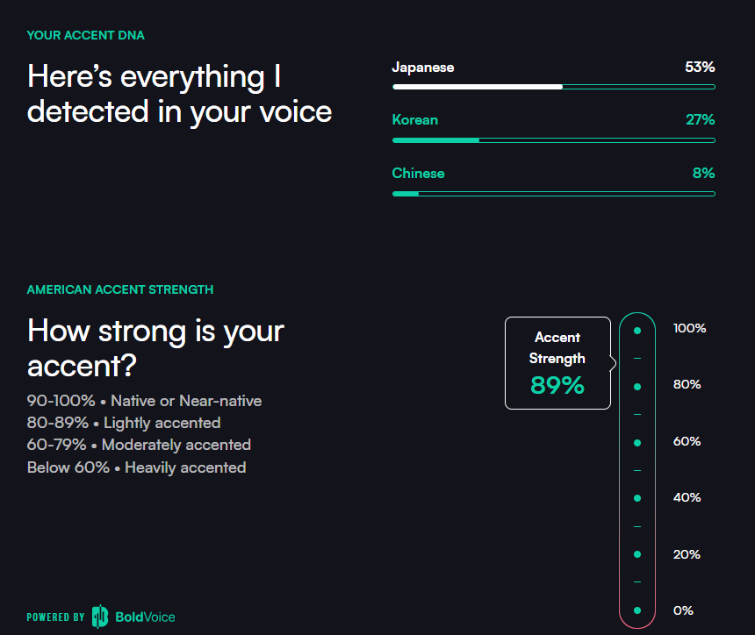The height and width of the screenshot is (635, 755).
Task: Click the 'Your Accent DNA' heading
Action: pos(86,36)
